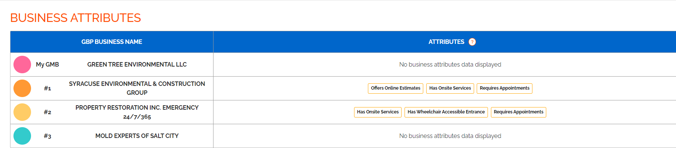Click the Business Attributes section heading
Viewport: 676px width, 148px height.
(76, 18)
